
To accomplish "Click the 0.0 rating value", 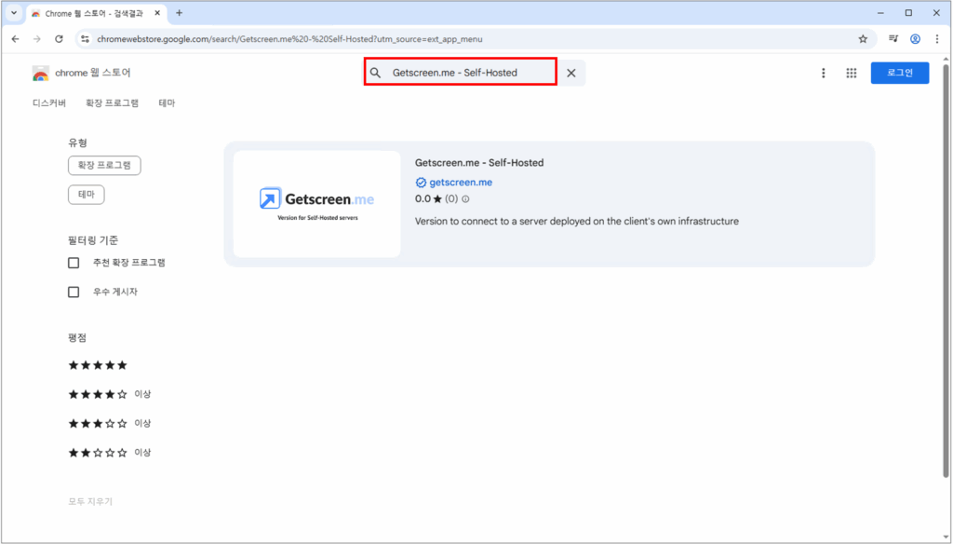I will [x=423, y=199].
